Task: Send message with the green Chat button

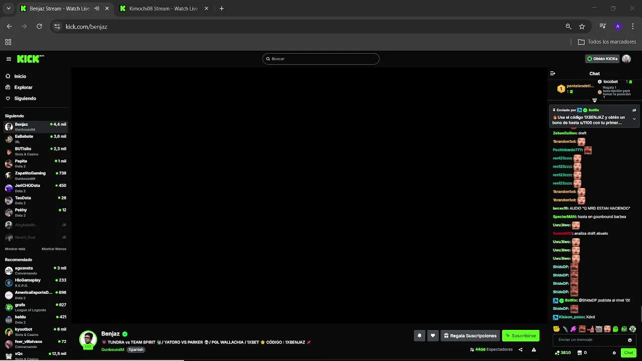Action: pyautogui.click(x=628, y=352)
